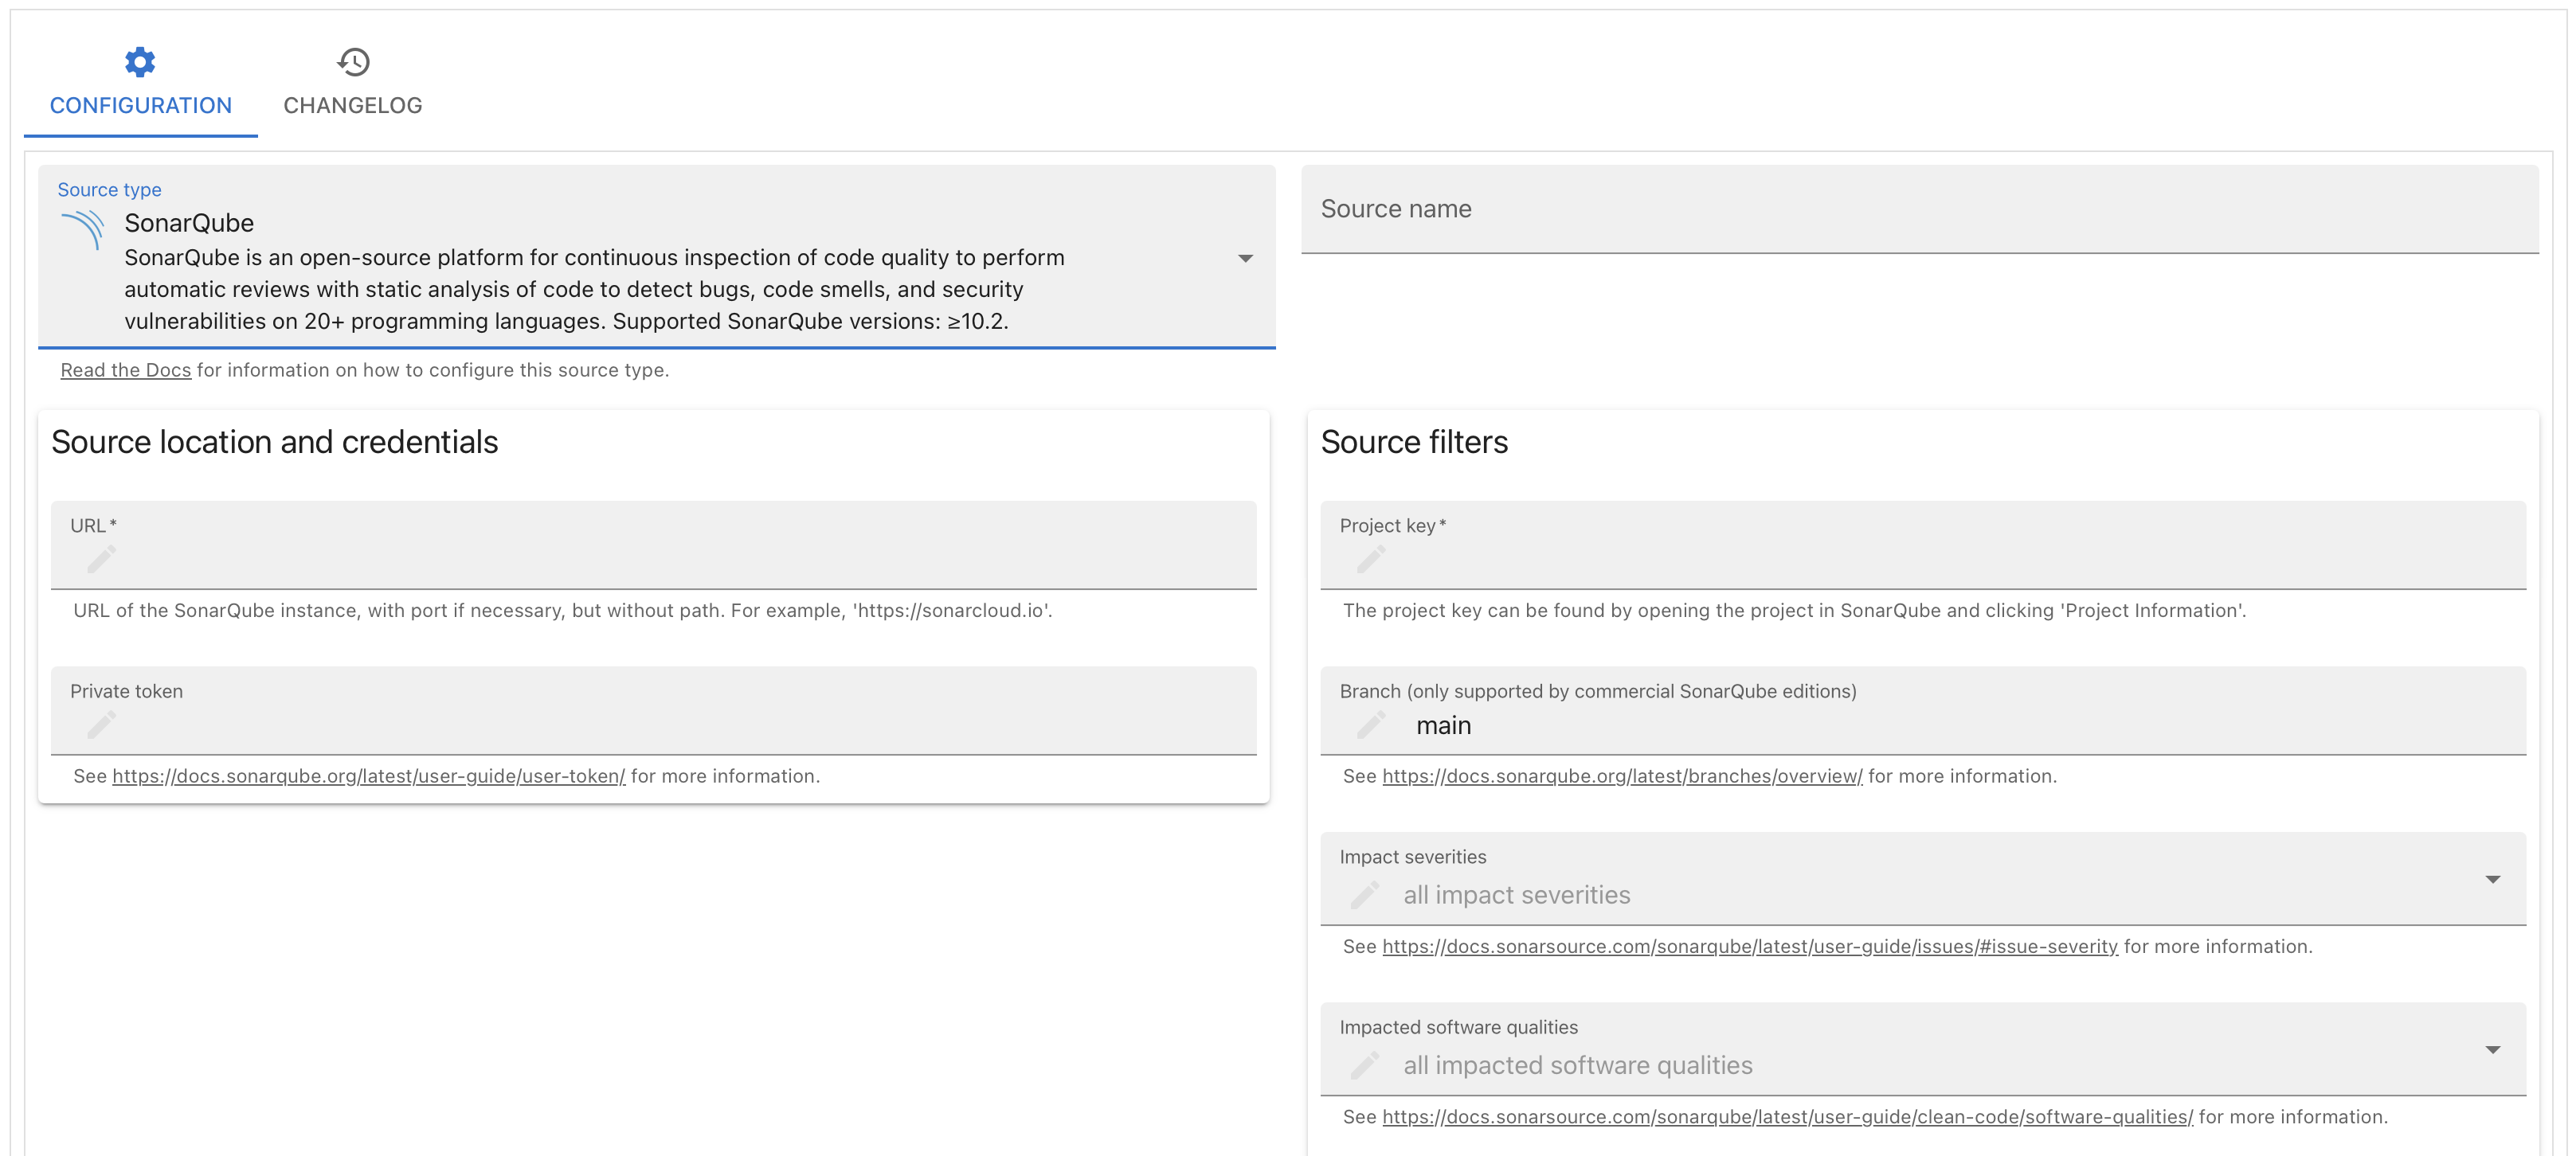
Task: Focus the Project key input field
Action: 1922,545
